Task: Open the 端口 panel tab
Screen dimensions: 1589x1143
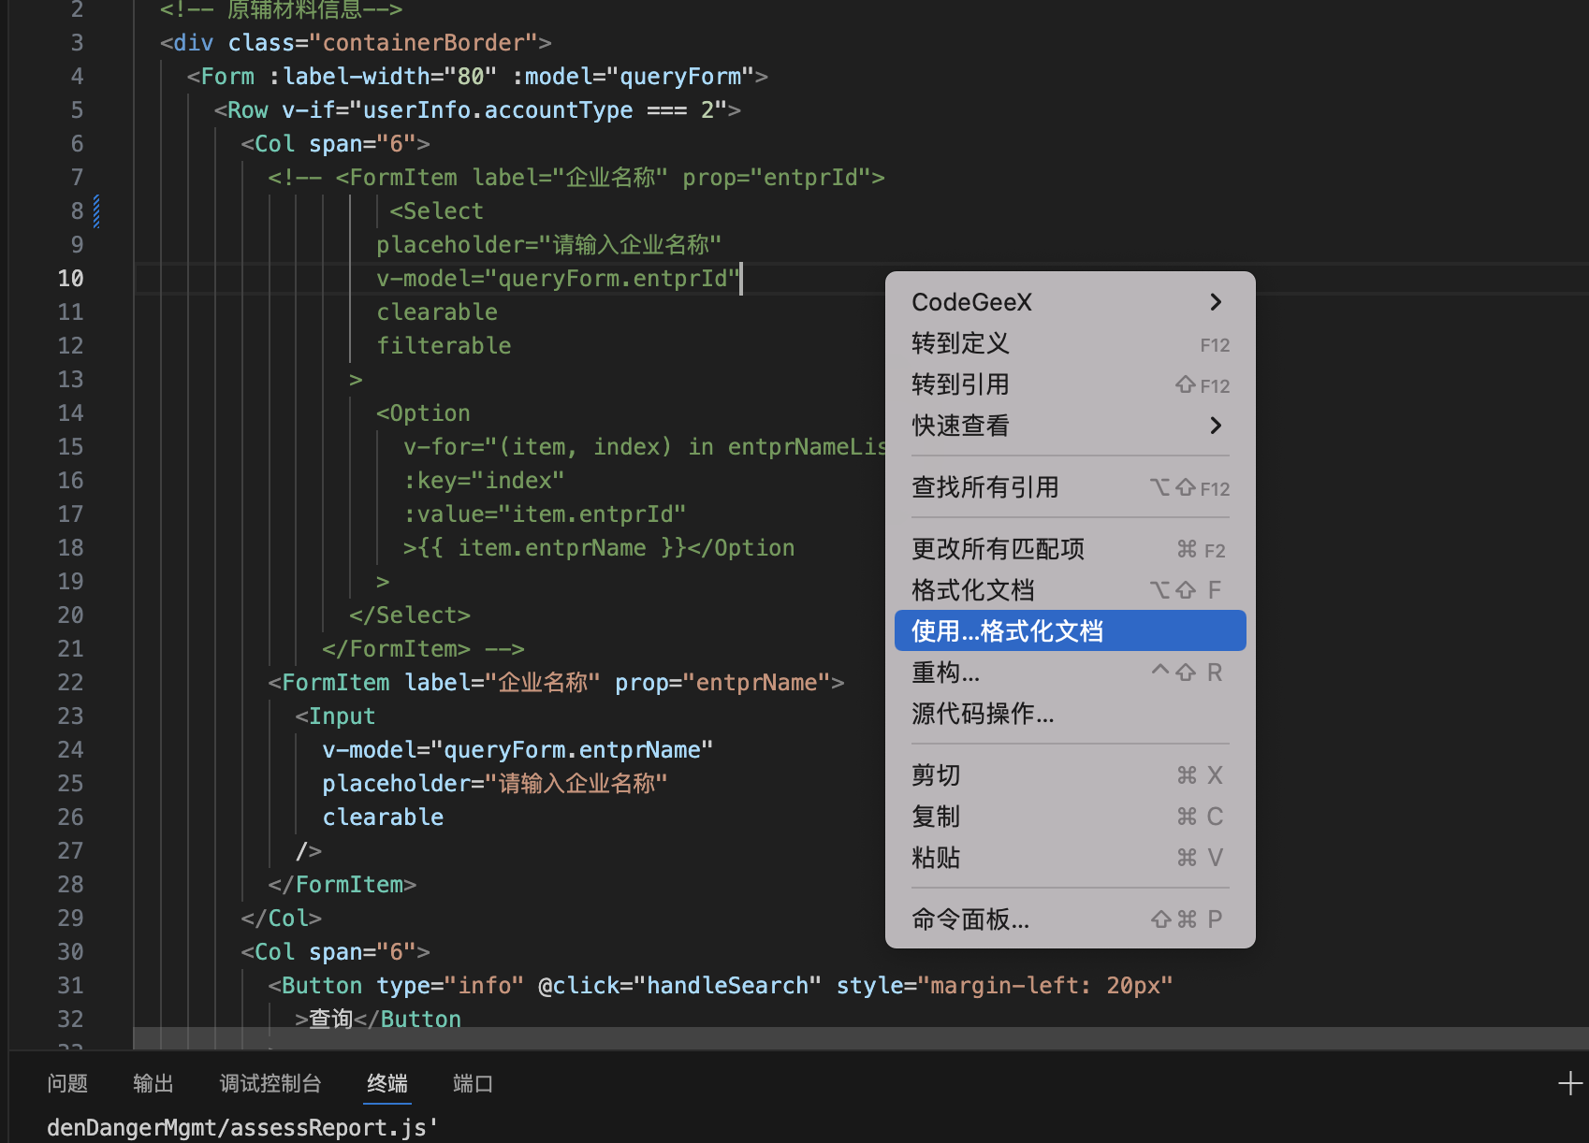Action: pyautogui.click(x=473, y=1083)
